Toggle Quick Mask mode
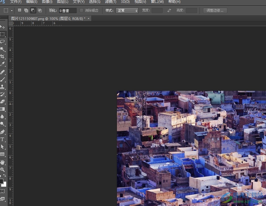The height and width of the screenshot is (206, 266). tap(3, 191)
